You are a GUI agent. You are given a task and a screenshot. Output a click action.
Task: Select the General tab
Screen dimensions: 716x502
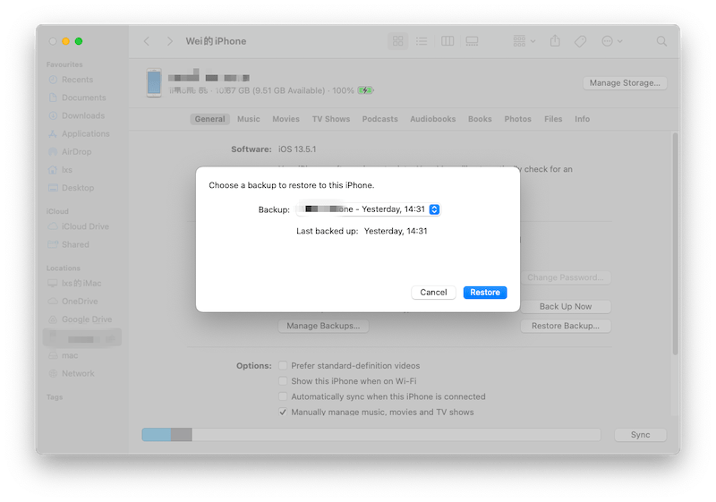pos(209,119)
